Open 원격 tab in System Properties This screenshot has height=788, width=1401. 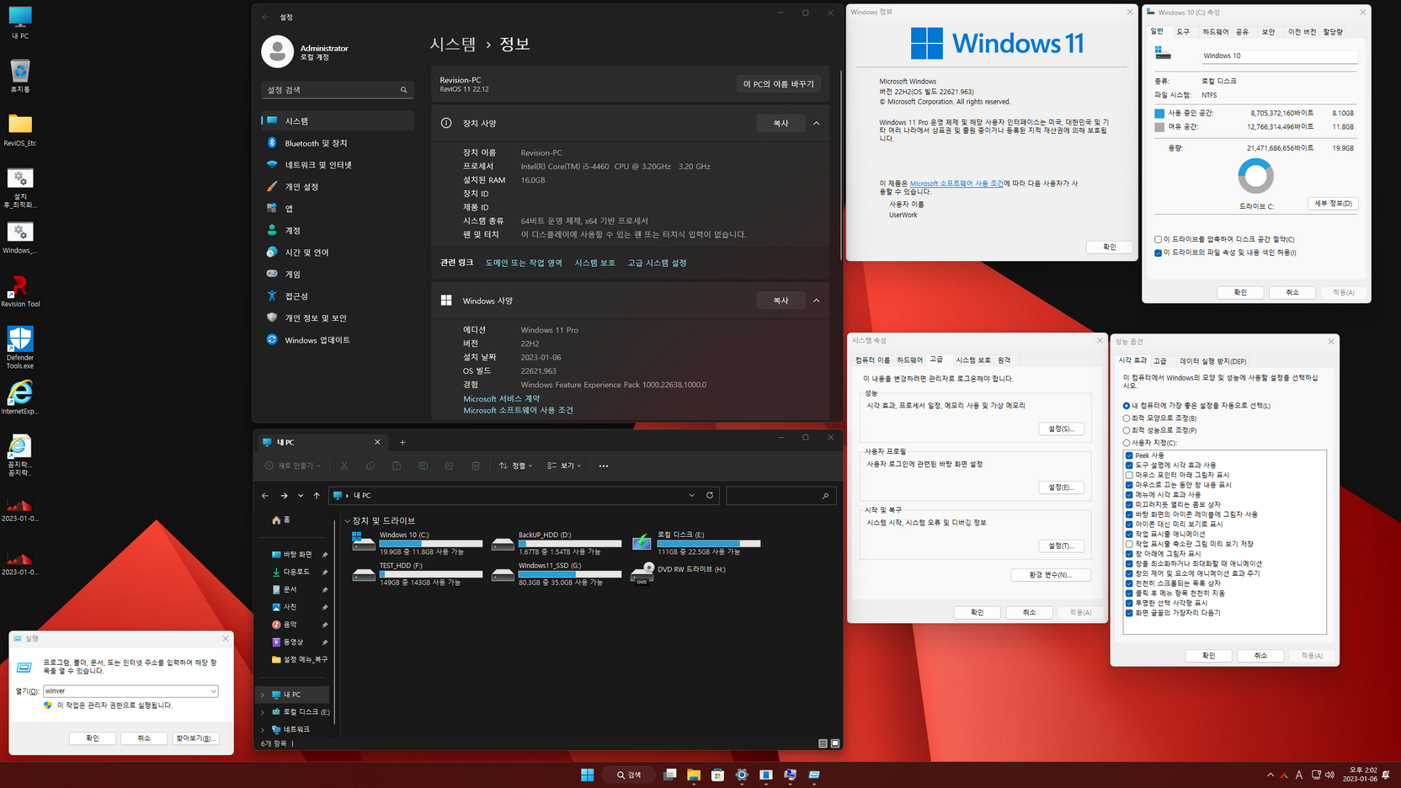coord(1004,360)
